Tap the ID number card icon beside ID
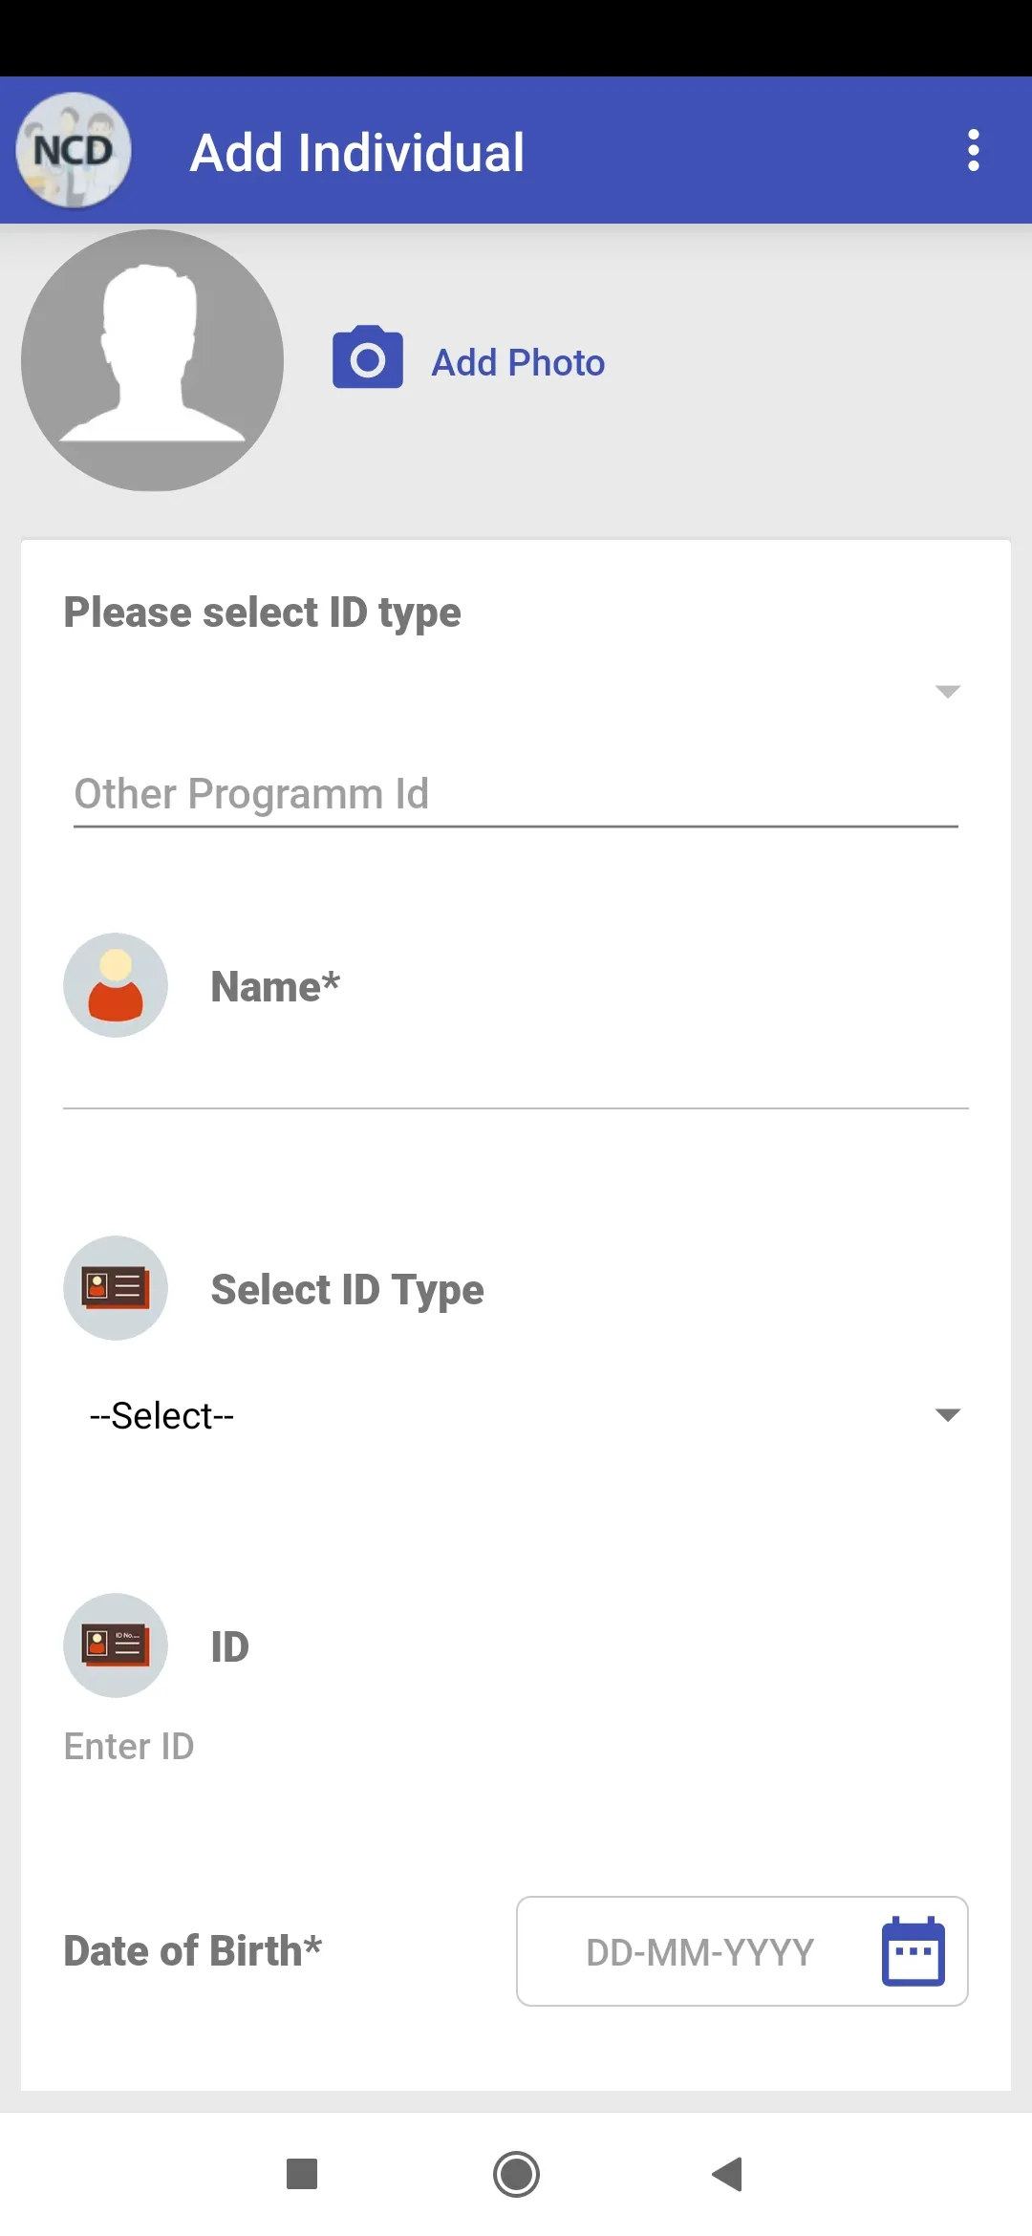Viewport: 1032px width, 2236px height. coord(116,1645)
